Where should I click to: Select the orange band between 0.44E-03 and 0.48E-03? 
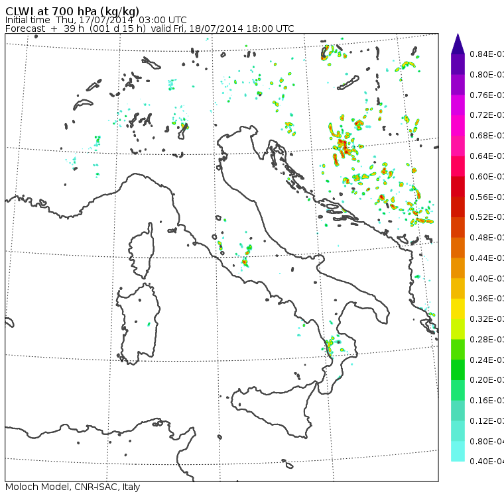pos(458,248)
